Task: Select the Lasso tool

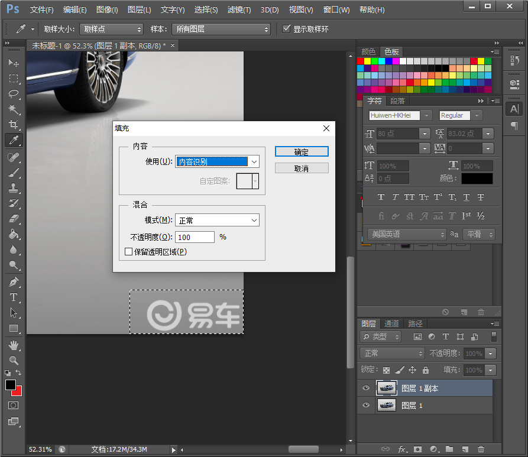Action: pyautogui.click(x=14, y=93)
